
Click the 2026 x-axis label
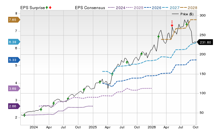coord(152,127)
